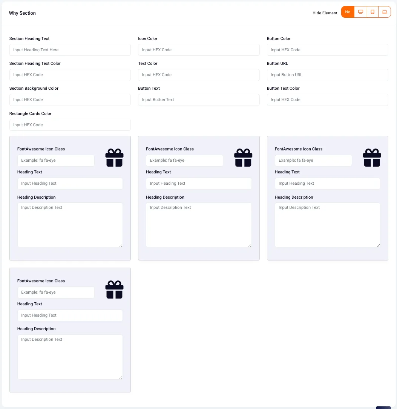Click the Heading Description textarea in first card
Screen dimensions: 397x409
click(70, 225)
